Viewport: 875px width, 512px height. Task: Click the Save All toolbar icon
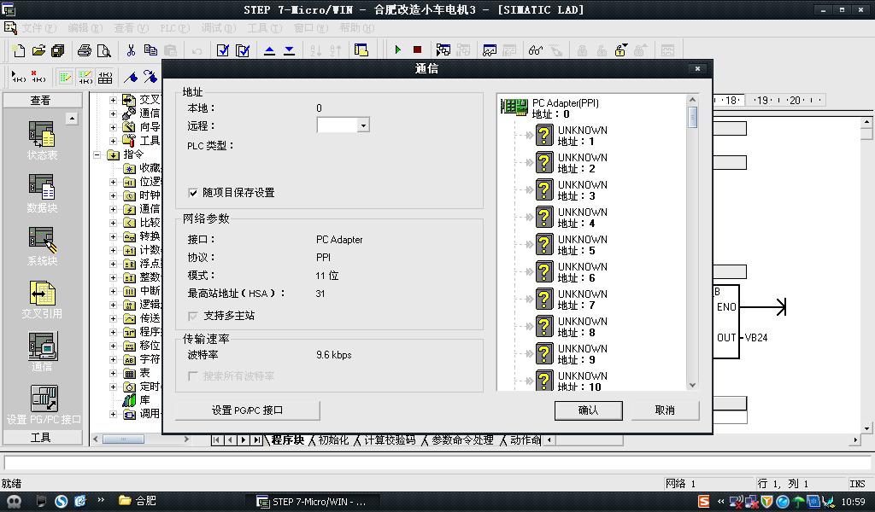57,50
